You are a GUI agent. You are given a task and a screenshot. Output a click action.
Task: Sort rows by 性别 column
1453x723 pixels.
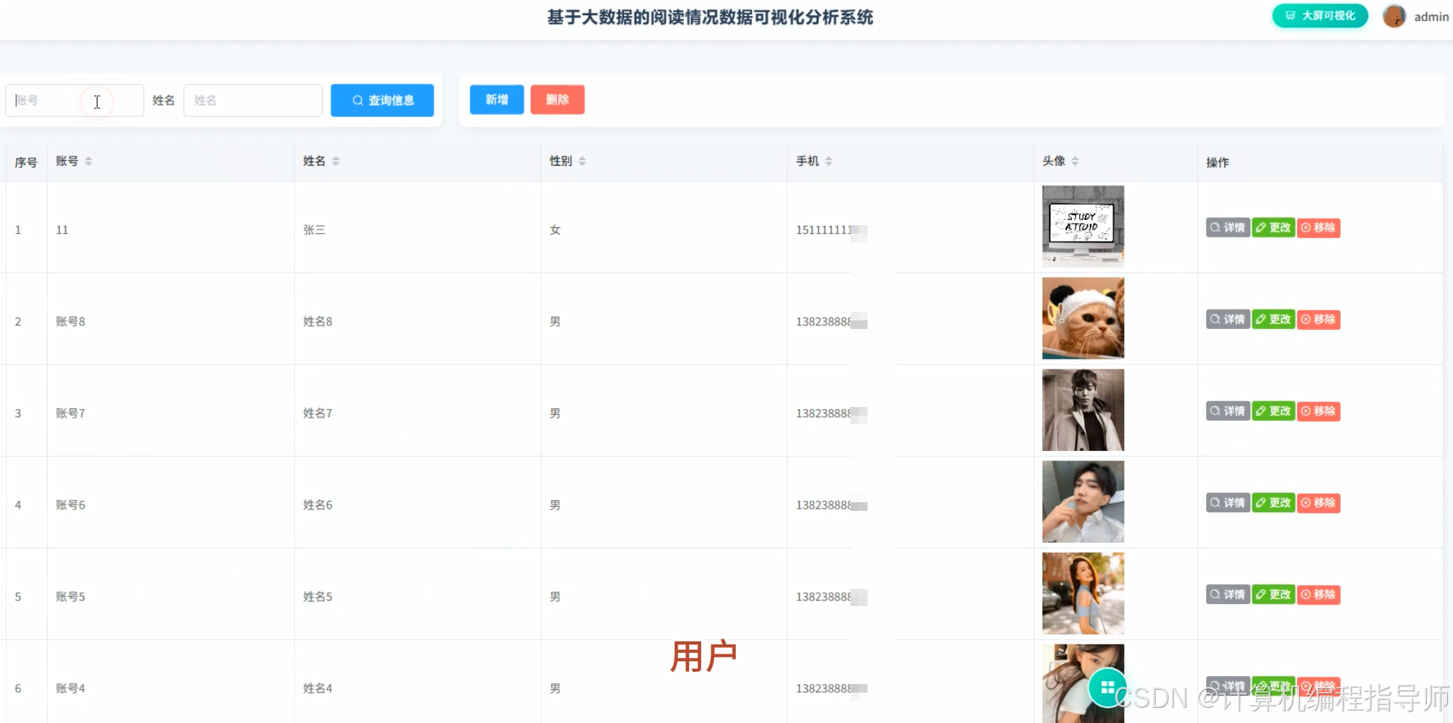[x=581, y=160]
